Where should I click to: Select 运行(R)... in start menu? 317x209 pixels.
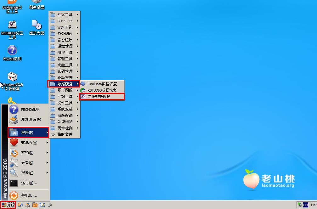point(29,183)
